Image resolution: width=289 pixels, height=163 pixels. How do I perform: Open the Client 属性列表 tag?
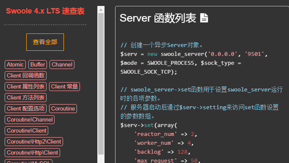pyautogui.click(x=26, y=86)
